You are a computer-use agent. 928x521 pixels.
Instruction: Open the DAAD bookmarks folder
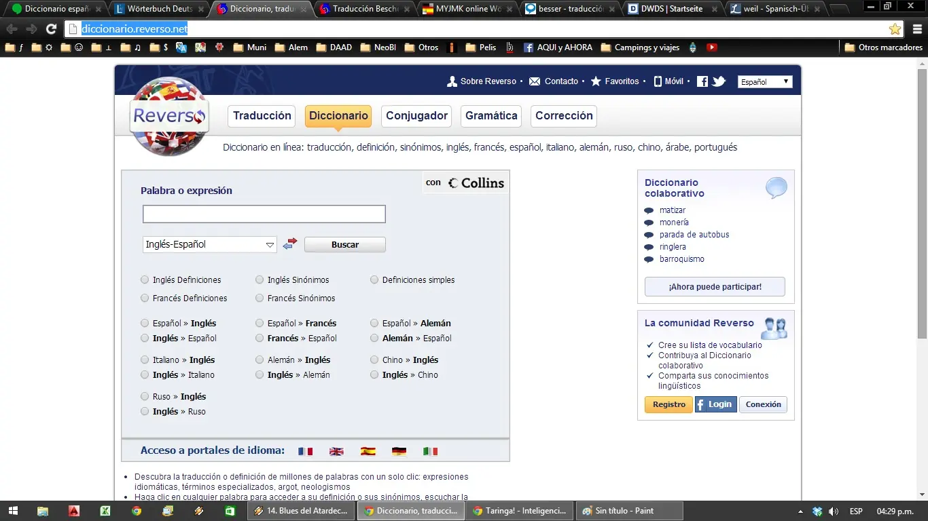[334, 47]
